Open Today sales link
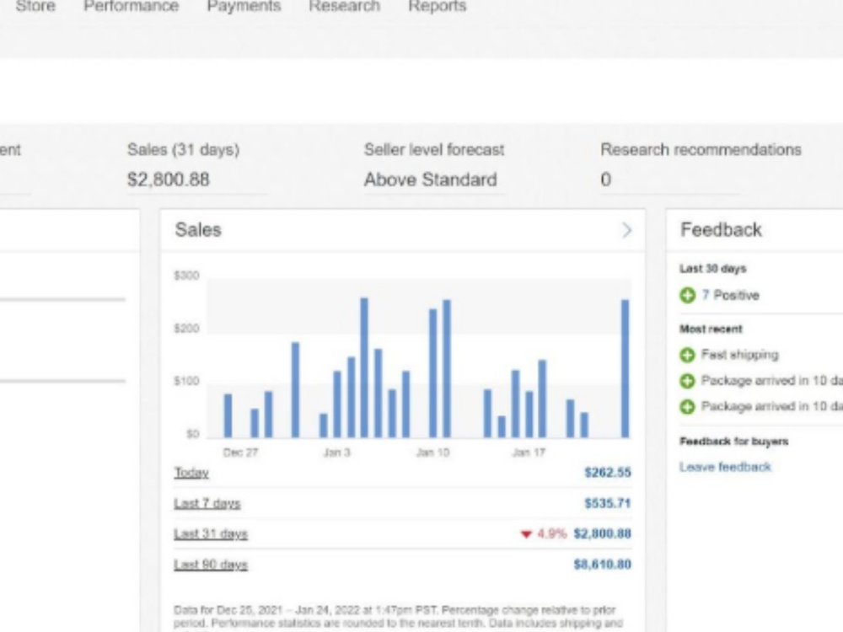 pos(191,473)
